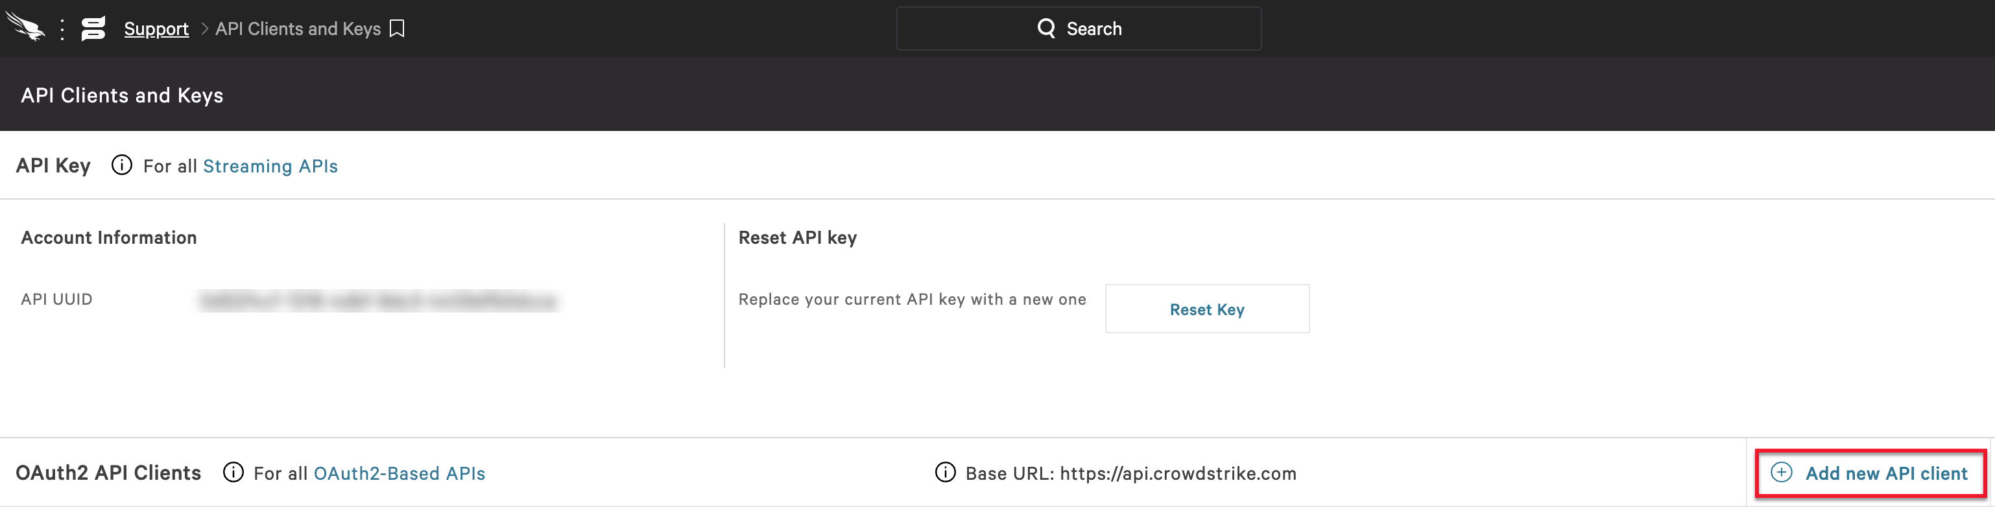Click the API Clients and Keys page heading
Viewport: 1995px width, 507px height.
click(121, 95)
